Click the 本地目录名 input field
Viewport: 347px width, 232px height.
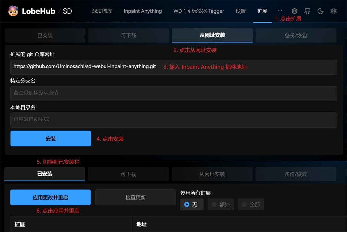[173, 120]
